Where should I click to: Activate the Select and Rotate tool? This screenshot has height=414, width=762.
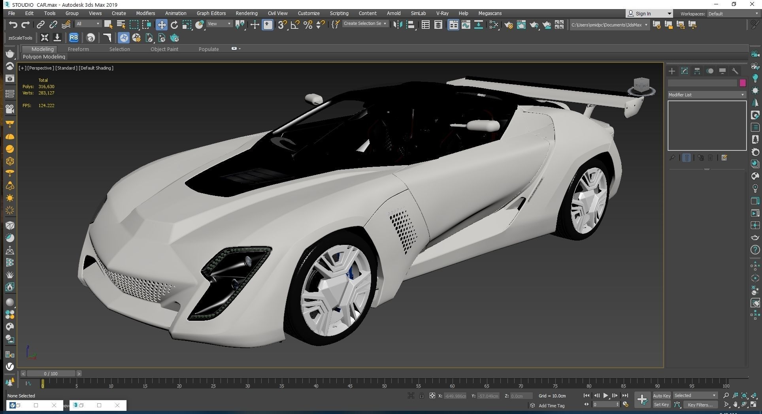point(174,24)
